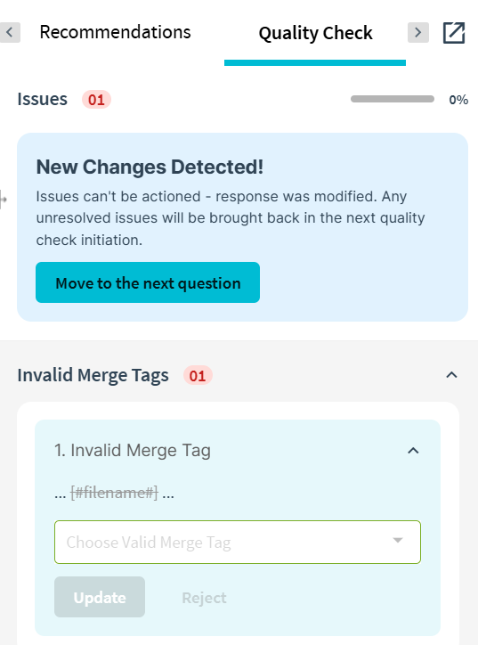The height and width of the screenshot is (645, 478).
Task: Select the 1. Invalid Merge Tag title
Action: [133, 451]
